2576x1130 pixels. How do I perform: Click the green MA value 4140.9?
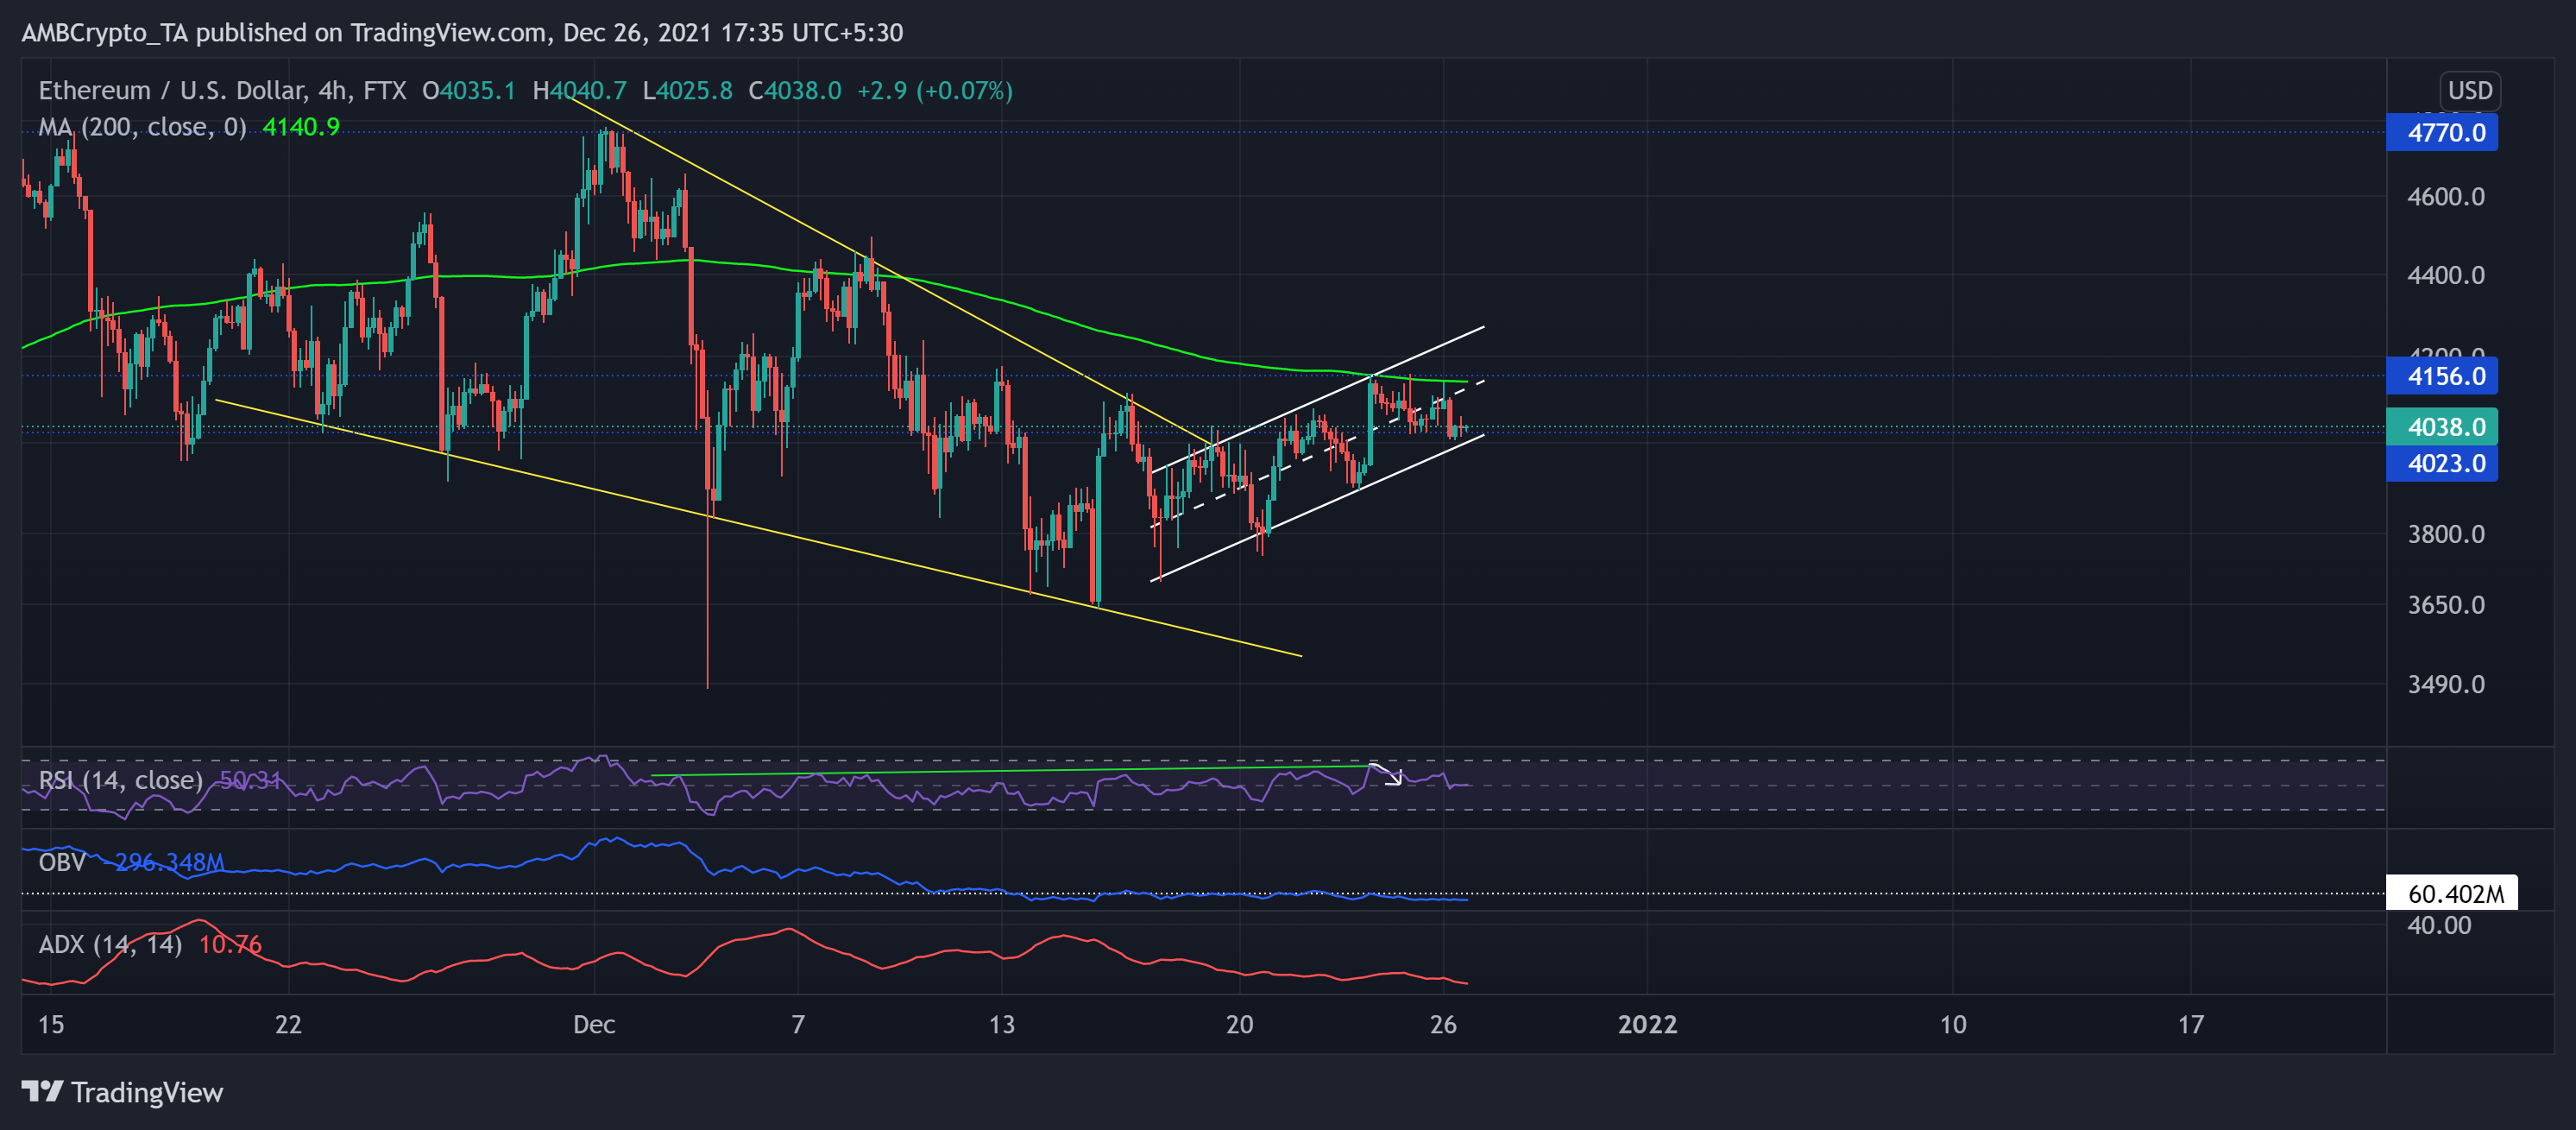click(301, 126)
